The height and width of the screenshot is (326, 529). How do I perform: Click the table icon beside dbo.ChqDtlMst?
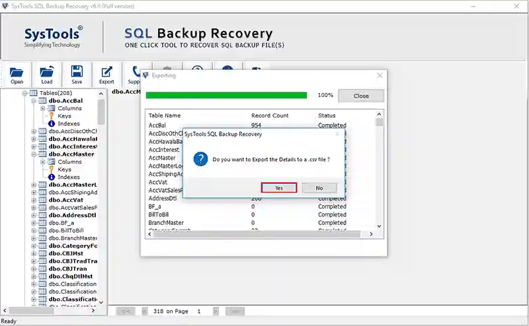point(42,277)
